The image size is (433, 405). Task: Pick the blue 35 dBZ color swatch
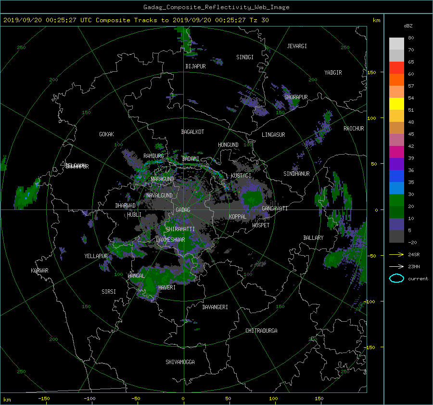click(x=396, y=176)
